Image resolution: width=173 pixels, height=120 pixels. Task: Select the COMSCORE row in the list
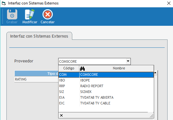(106, 75)
